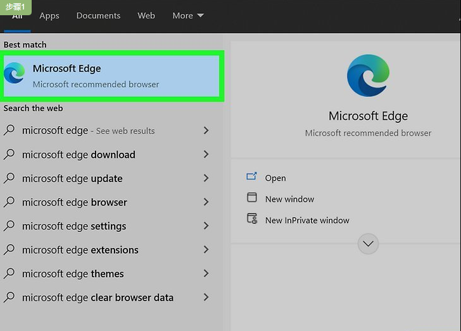Expand arrow for 'microsoft edge download'

click(206, 154)
